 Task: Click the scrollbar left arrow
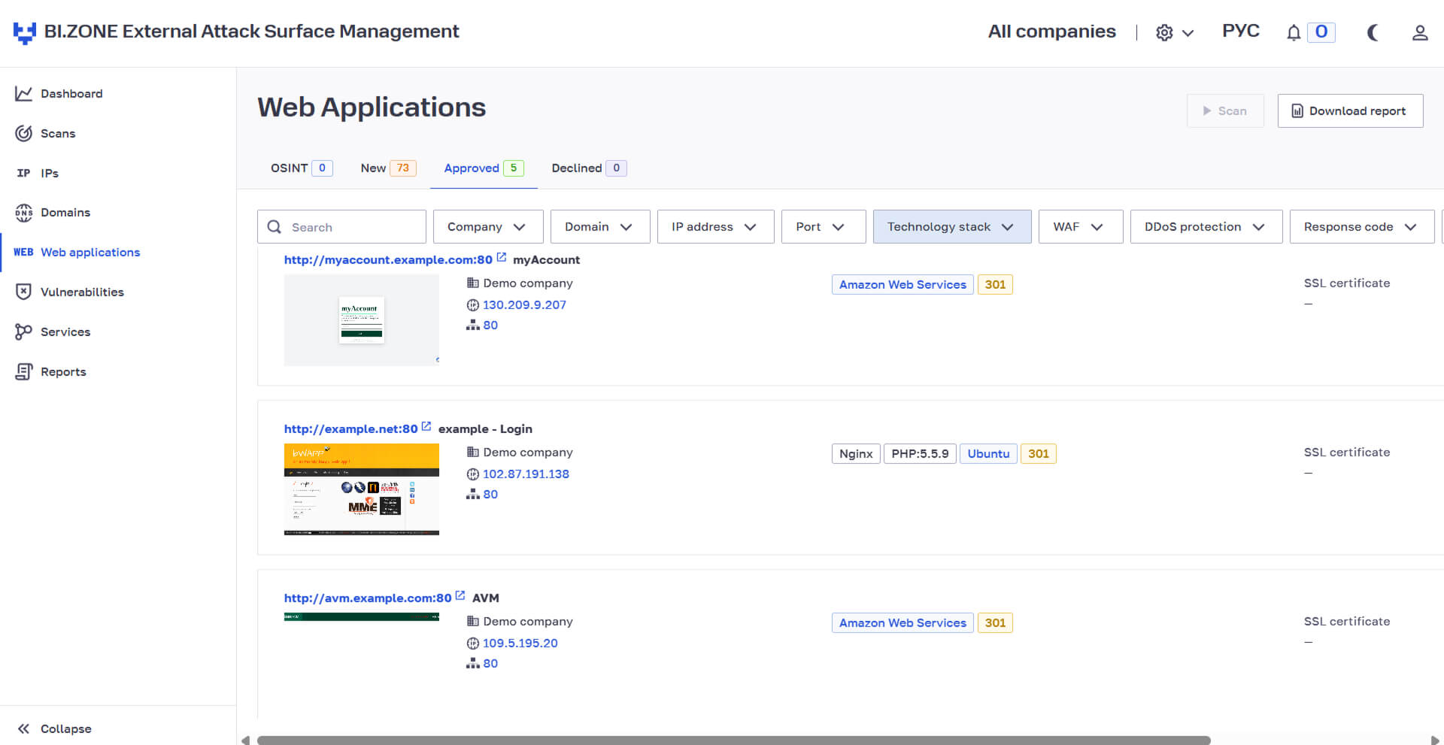tap(245, 740)
